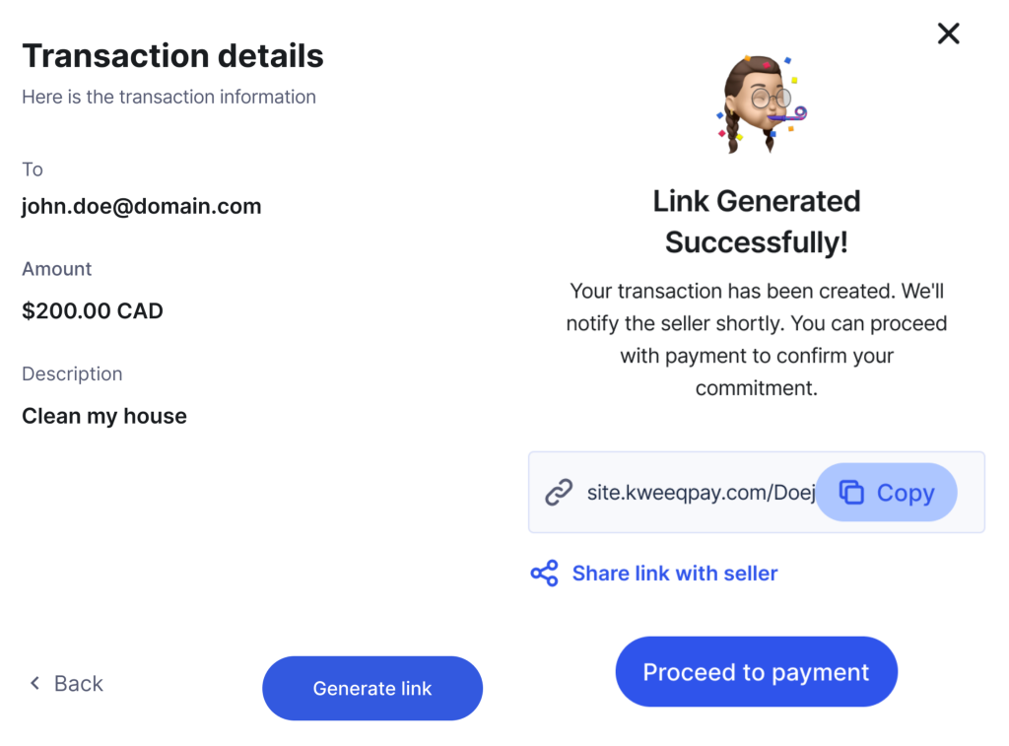This screenshot has height=746, width=1009.
Task: Proceed to payment
Action: (x=756, y=672)
